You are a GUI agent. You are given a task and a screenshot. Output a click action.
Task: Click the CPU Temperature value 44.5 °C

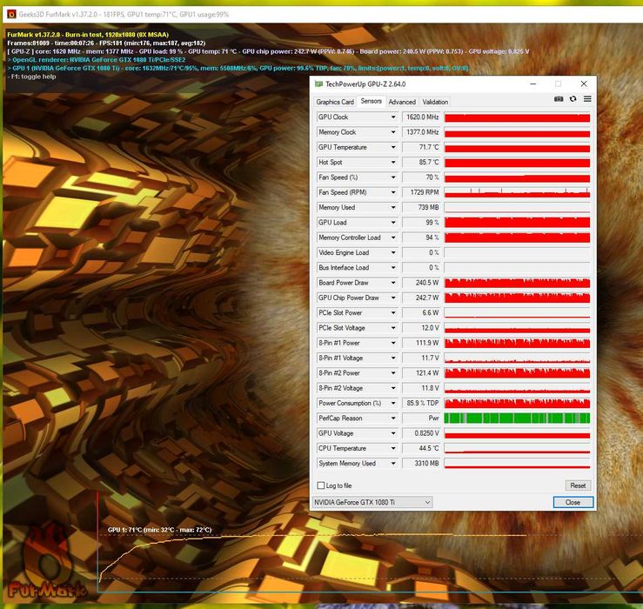pyautogui.click(x=421, y=448)
